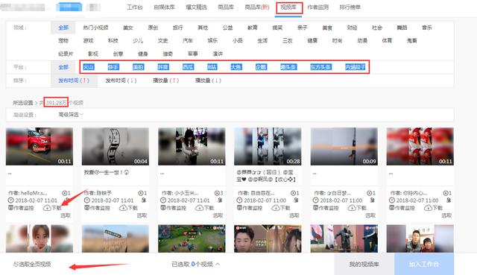Expand the 高级筛选 advanced filter dropdown
The width and height of the screenshot is (477, 275).
pos(71,115)
